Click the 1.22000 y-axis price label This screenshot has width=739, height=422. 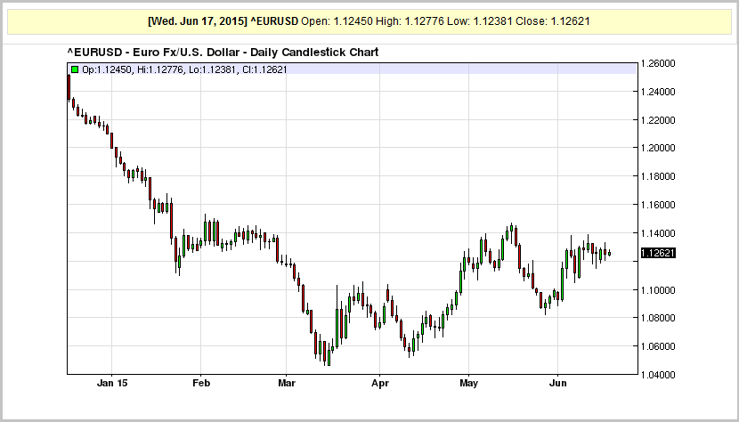pos(658,120)
